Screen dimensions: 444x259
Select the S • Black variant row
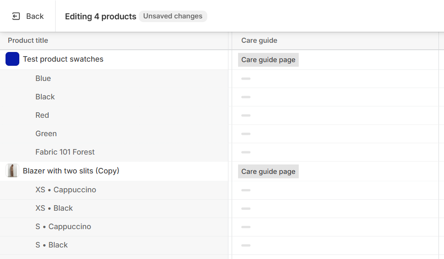pyautogui.click(x=51, y=245)
